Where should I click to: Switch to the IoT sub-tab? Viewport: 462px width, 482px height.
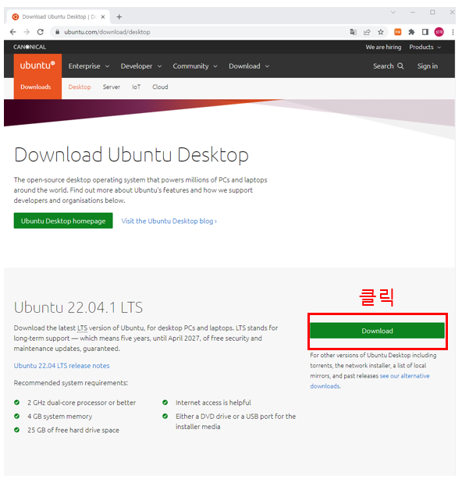pos(137,87)
